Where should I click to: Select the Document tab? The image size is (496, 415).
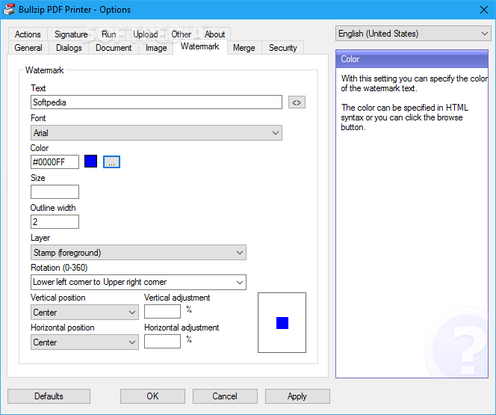coord(114,48)
